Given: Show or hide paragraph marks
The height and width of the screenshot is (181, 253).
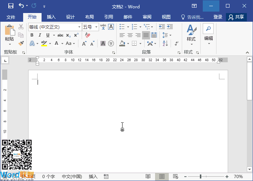Looking at the screenshot, I should tap(176, 43).
